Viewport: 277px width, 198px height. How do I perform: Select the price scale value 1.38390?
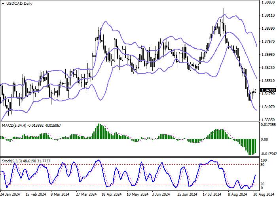click(269, 28)
